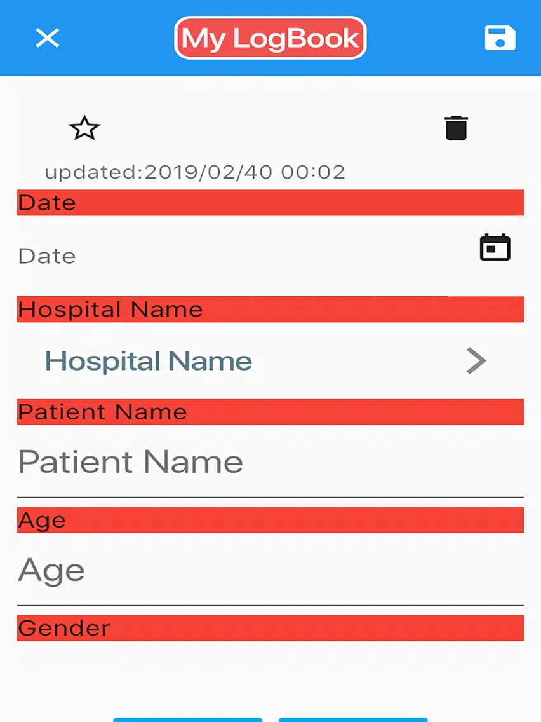Click the Patient Name text field
This screenshot has height=722, width=541.
coord(270,462)
